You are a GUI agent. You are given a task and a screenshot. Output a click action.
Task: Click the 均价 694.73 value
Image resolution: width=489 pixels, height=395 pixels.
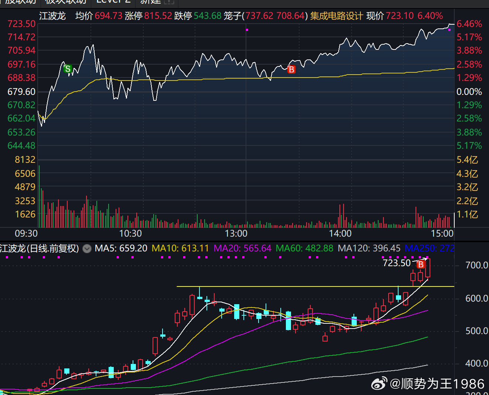point(99,16)
